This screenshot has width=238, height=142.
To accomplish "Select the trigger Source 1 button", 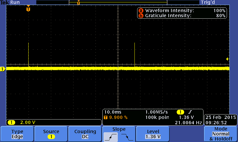I will click(51, 134).
